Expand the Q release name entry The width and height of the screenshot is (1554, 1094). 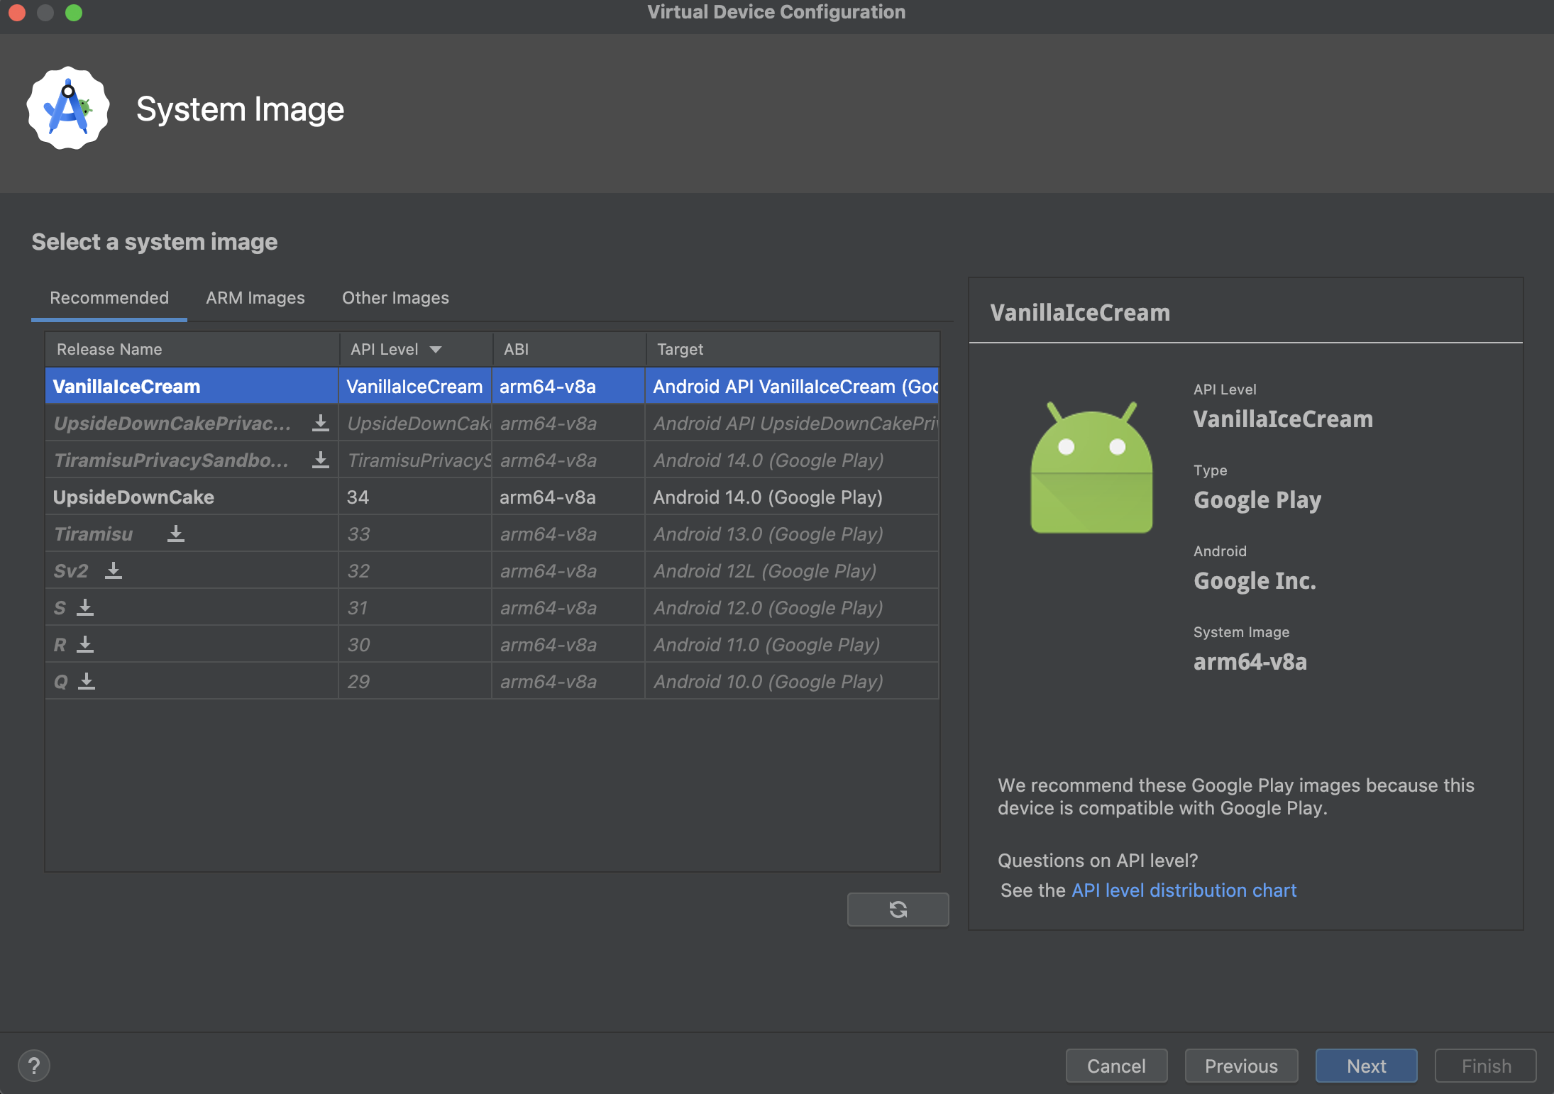click(x=87, y=681)
